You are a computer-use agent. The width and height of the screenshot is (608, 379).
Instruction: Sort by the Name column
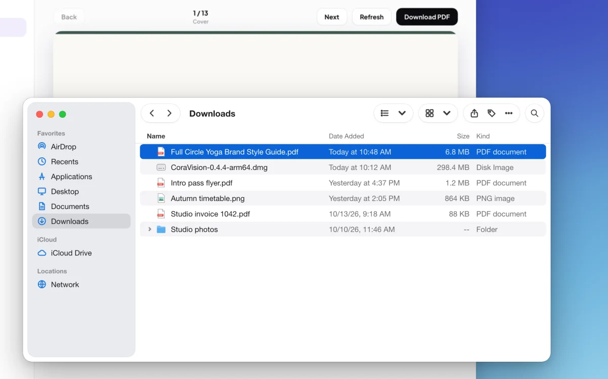(156, 136)
